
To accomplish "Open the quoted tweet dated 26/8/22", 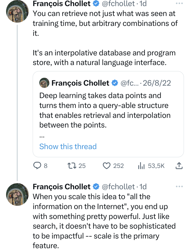I will (108, 114).
